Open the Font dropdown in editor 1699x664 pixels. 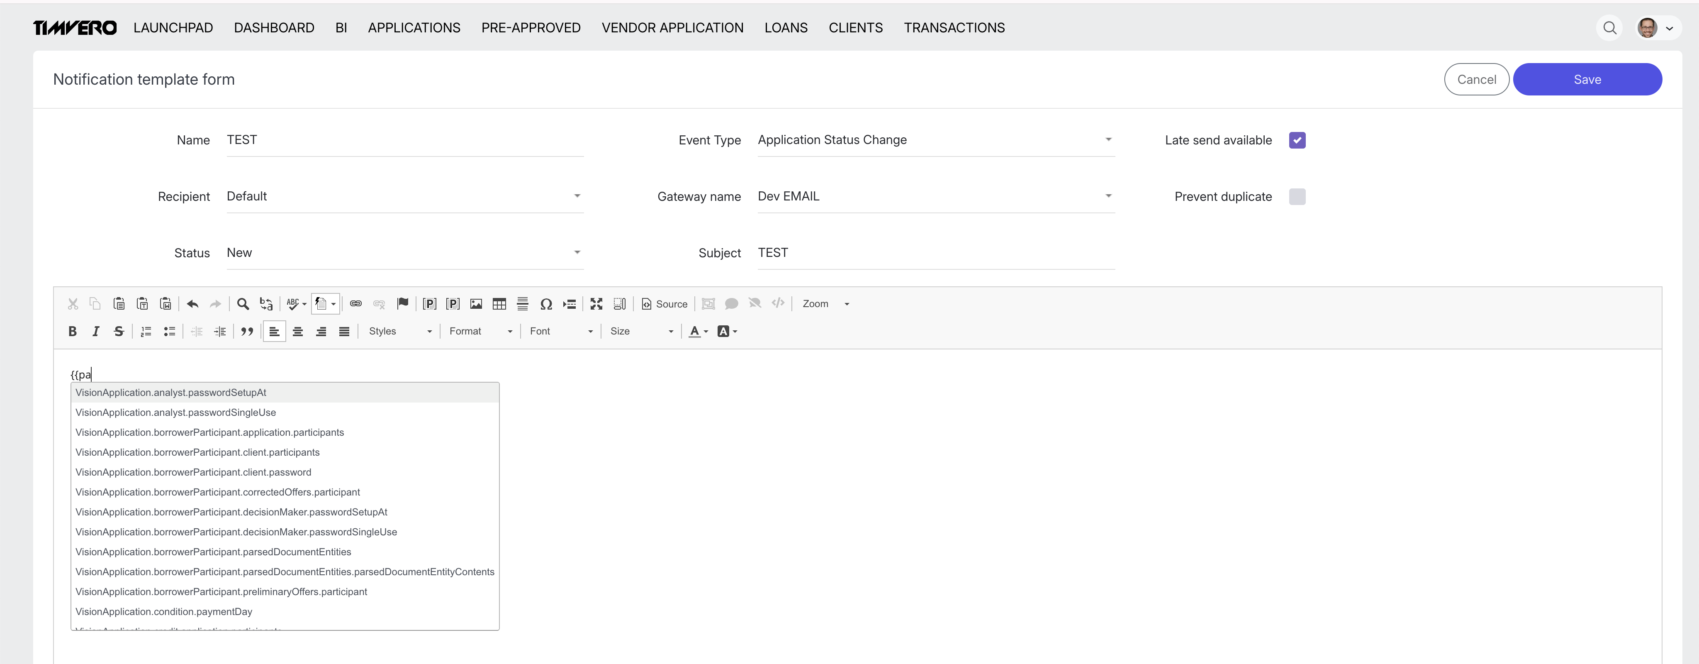coord(561,331)
